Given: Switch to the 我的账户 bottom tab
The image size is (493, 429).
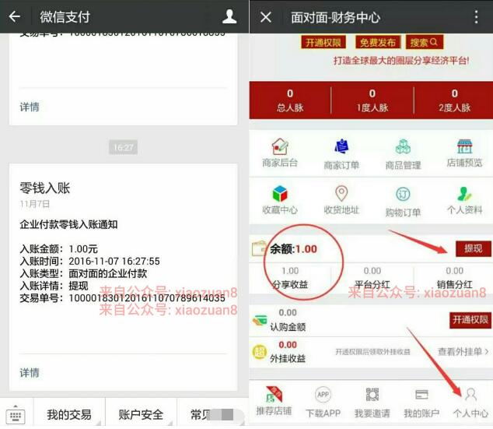Looking at the screenshot, I should click(421, 402).
